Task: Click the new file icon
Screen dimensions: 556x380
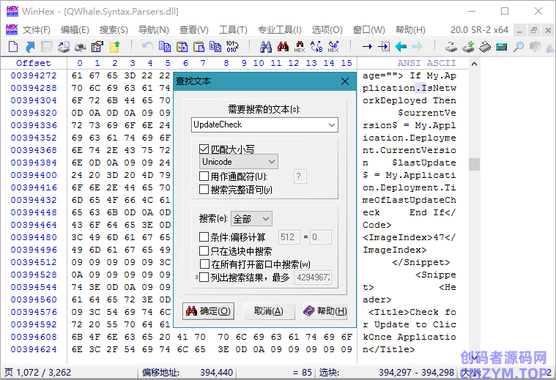Action: [x=12, y=47]
